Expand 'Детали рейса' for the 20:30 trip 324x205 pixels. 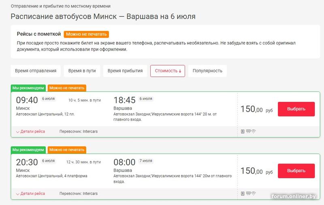click(x=30, y=194)
